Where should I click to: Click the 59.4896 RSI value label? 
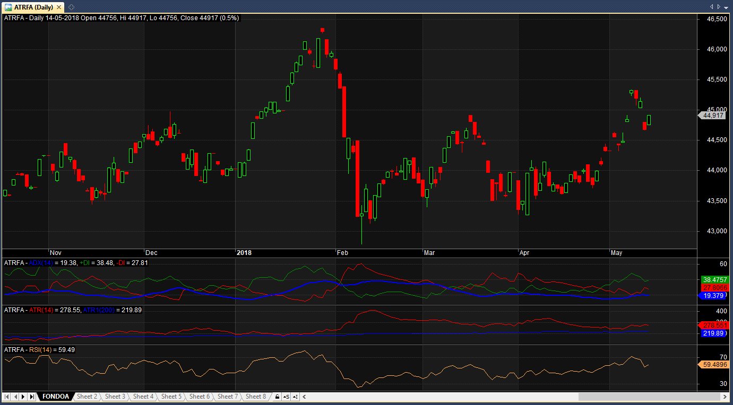714,365
